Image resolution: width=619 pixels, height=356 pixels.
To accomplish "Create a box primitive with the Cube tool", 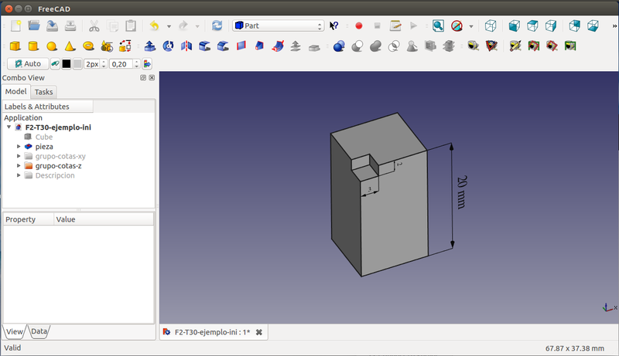I will coord(15,46).
